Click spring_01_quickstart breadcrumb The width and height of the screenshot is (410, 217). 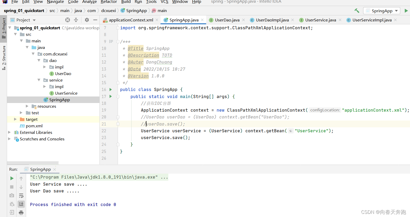(x=24, y=11)
